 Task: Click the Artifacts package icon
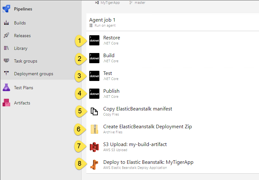coord(6,103)
